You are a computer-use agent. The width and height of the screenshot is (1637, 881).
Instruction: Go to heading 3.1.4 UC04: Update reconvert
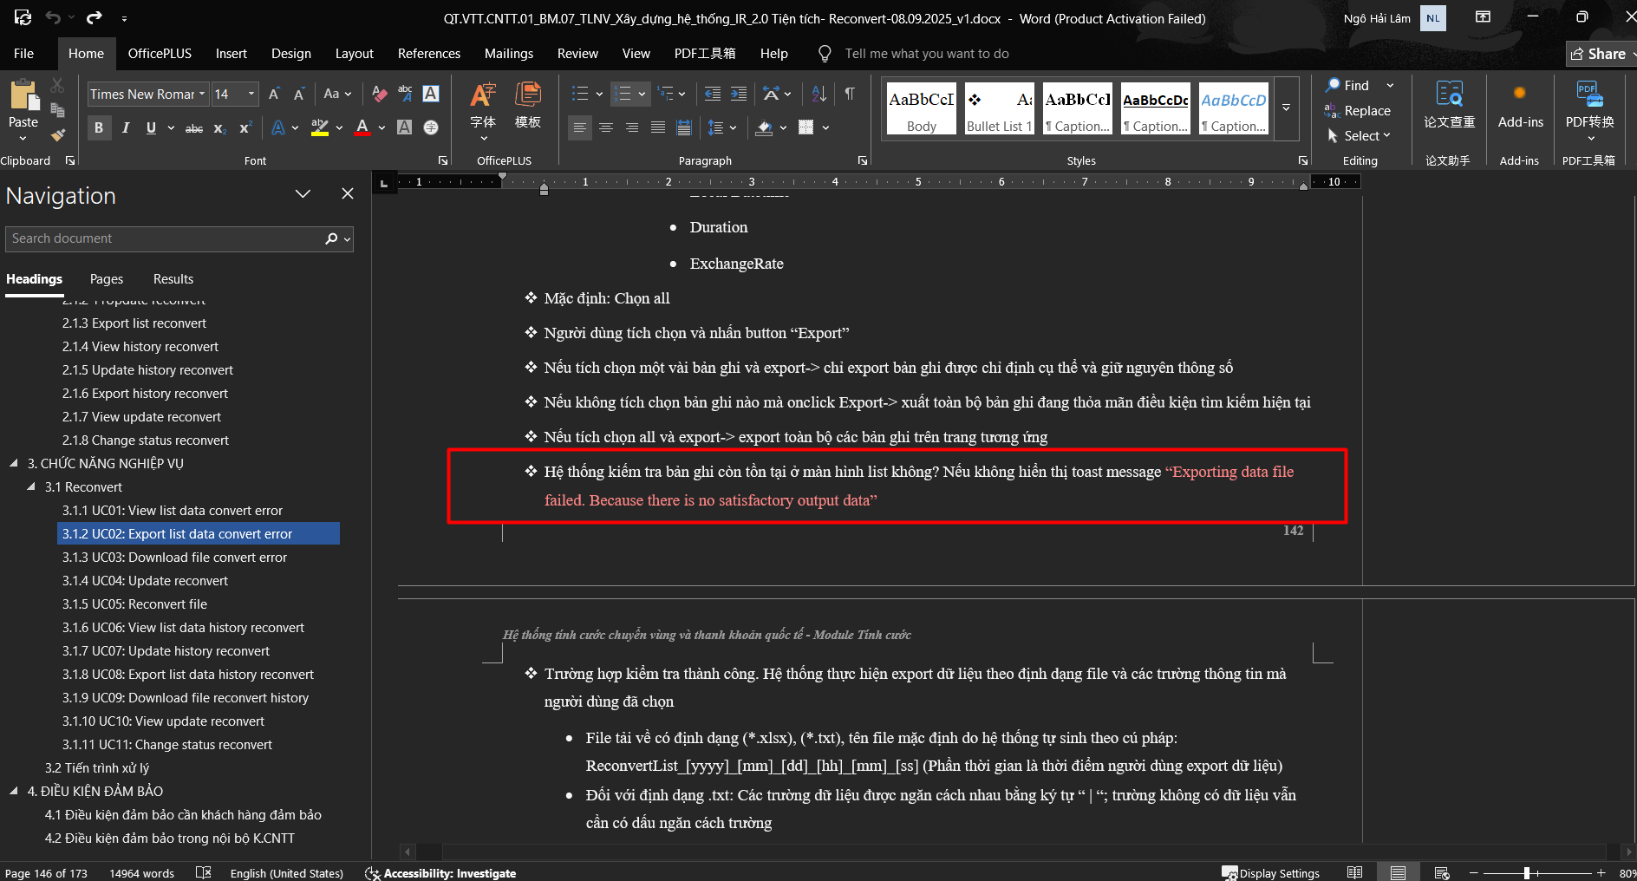[145, 581]
